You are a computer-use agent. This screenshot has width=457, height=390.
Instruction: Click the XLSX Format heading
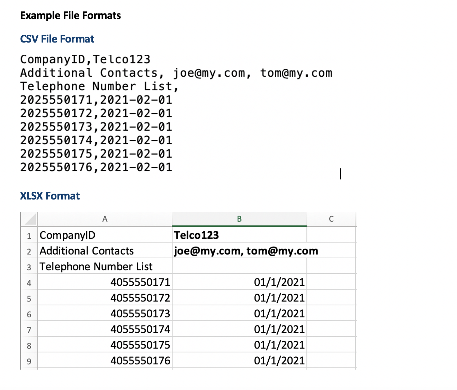(x=50, y=196)
